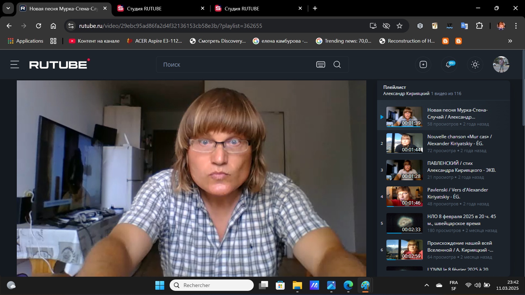Click the virtual keyboard icon in search

click(320, 65)
